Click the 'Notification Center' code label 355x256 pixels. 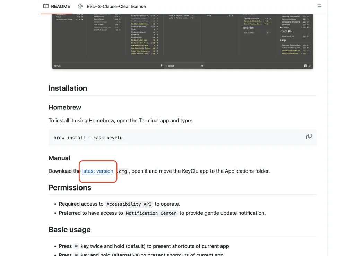pyautogui.click(x=151, y=213)
